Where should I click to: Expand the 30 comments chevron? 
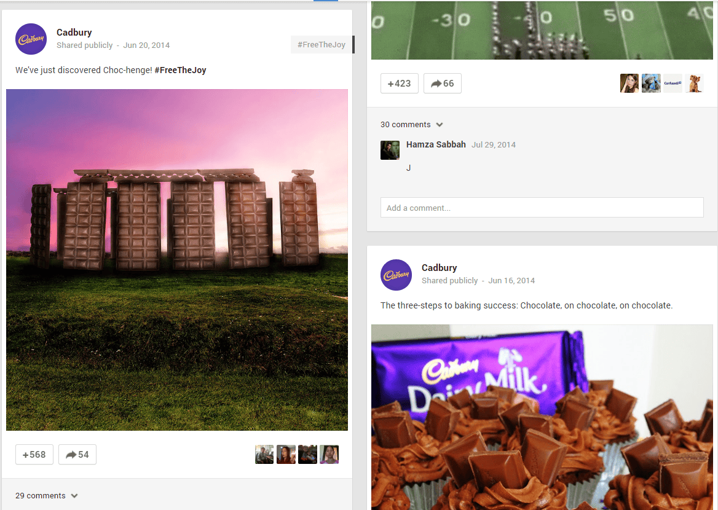pyautogui.click(x=440, y=125)
